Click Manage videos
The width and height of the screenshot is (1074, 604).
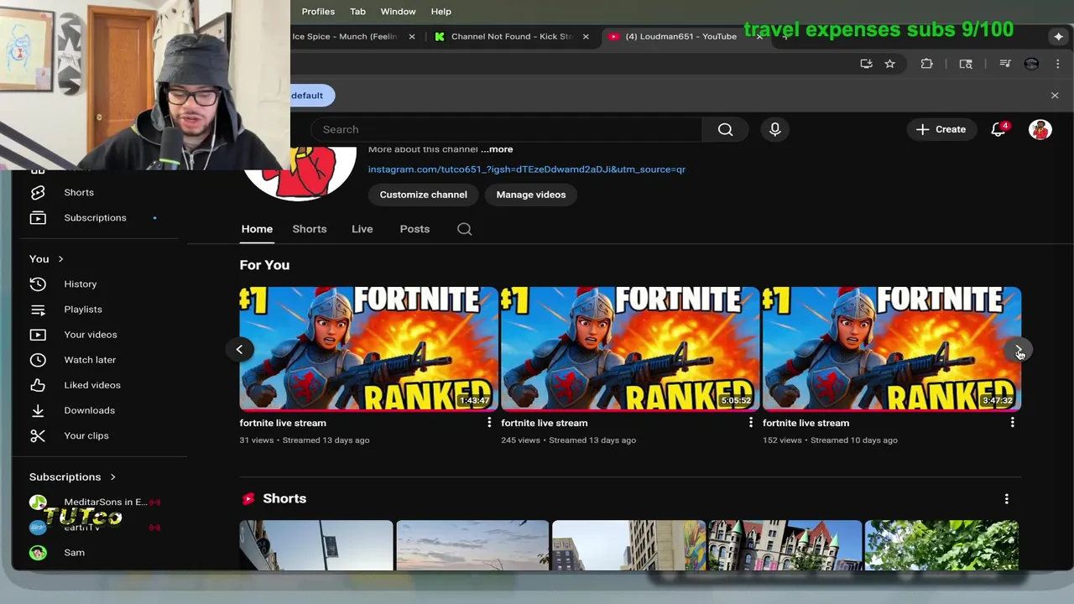point(531,195)
